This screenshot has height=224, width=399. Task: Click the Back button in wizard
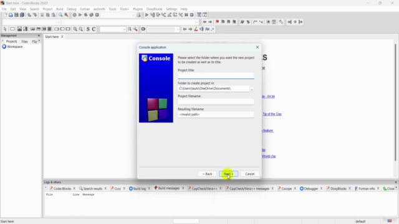tap(208, 174)
